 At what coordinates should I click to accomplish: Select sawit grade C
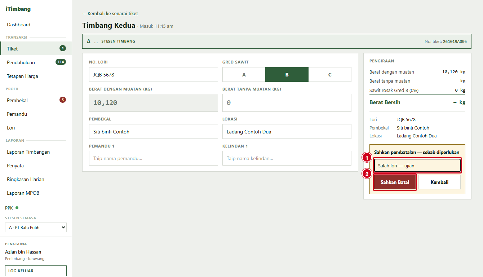click(x=330, y=75)
